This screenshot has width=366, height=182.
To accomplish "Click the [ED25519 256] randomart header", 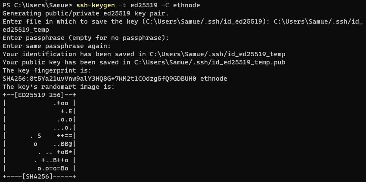I will tap(39, 95).
